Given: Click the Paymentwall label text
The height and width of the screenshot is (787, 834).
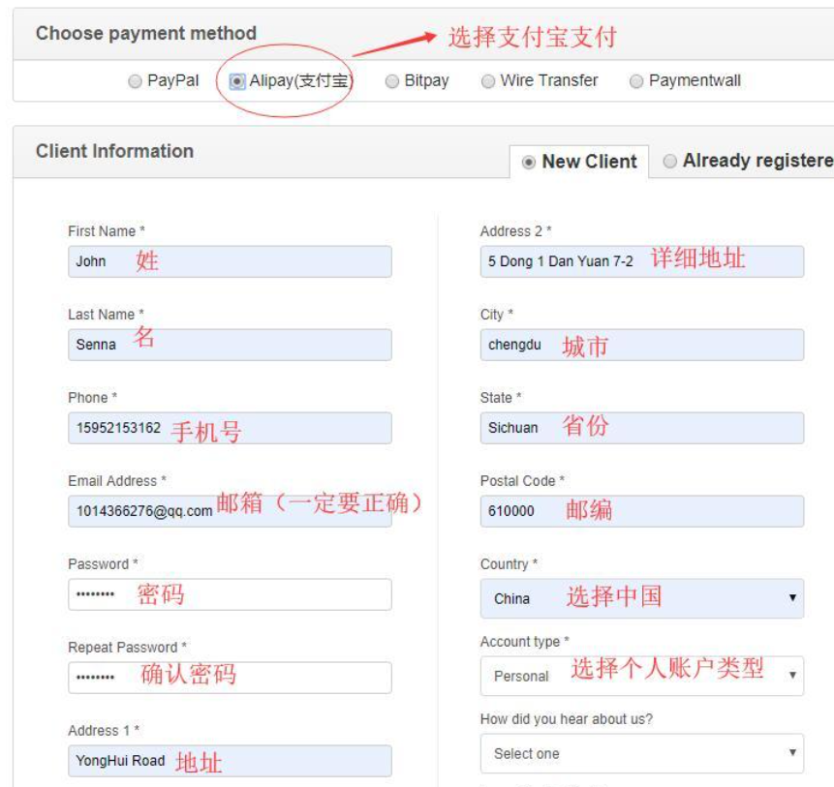Looking at the screenshot, I should pyautogui.click(x=695, y=80).
